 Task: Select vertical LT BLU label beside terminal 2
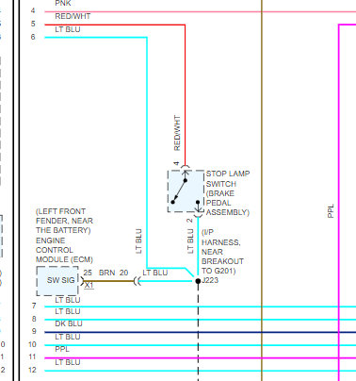(x=190, y=241)
